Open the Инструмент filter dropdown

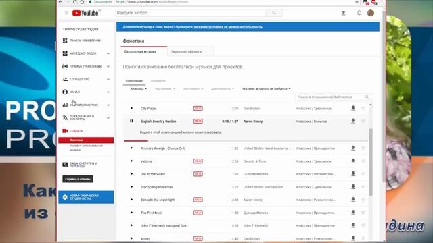[193, 88]
